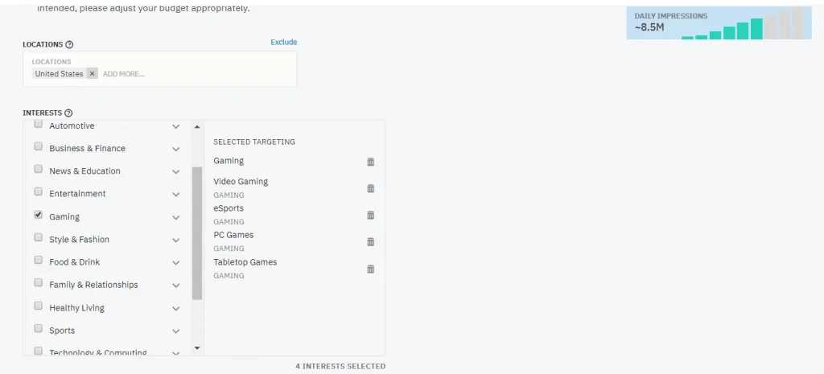
Task: Expand the Entertainment category chevron
Action: [176, 195]
